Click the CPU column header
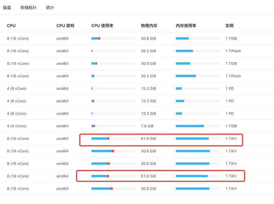The image size is (274, 204). [11, 26]
